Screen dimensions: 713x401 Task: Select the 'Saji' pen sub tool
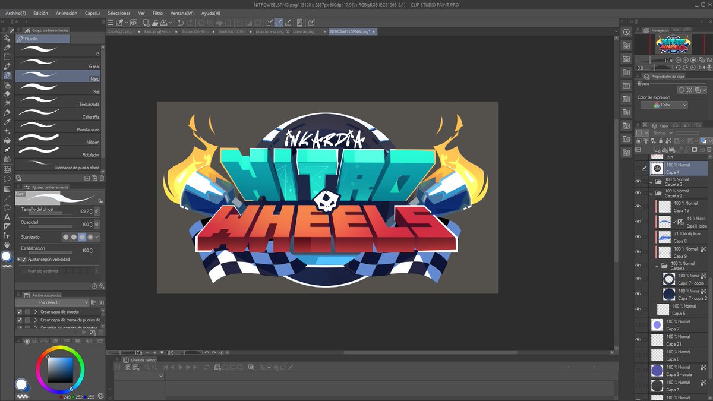(x=58, y=89)
